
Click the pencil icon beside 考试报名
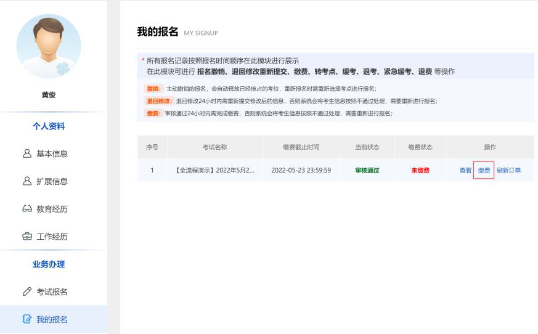tap(26, 292)
